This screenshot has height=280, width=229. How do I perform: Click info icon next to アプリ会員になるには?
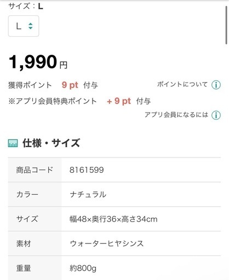coord(216,115)
